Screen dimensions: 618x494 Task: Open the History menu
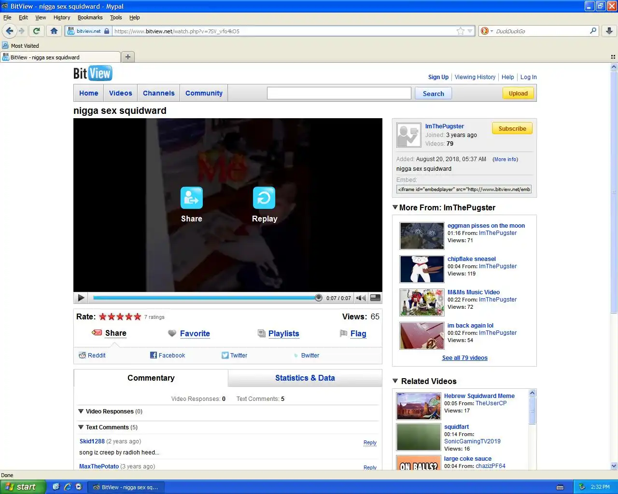[62, 17]
